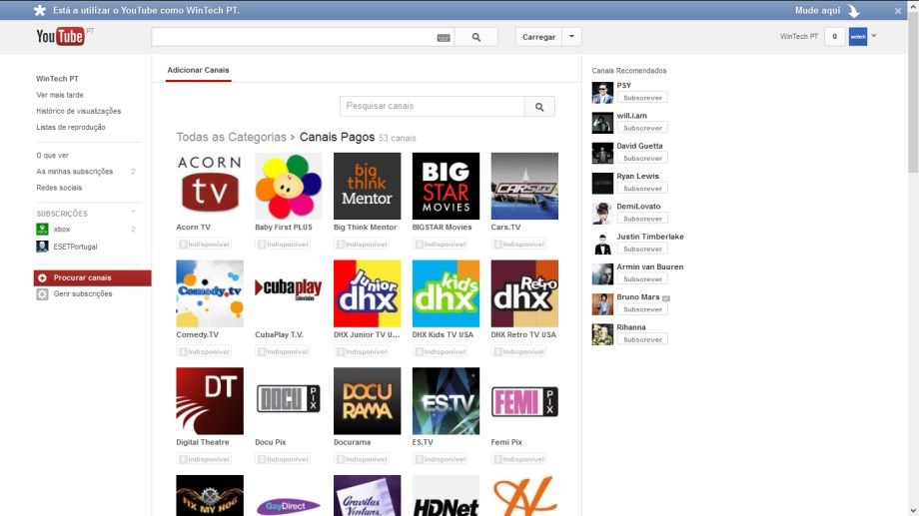The width and height of the screenshot is (919, 516).
Task: Click the Gerir subscrições gear item
Action: [82, 294]
